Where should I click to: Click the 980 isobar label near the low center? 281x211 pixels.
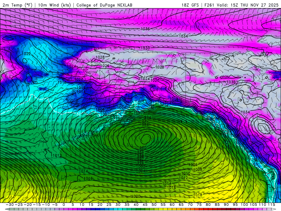(143, 148)
